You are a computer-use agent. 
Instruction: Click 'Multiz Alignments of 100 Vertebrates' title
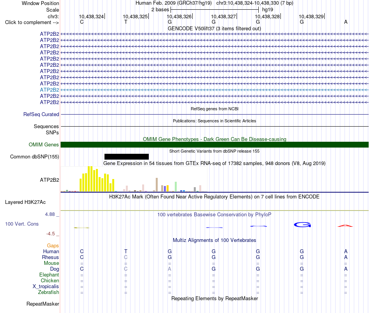click(214, 240)
